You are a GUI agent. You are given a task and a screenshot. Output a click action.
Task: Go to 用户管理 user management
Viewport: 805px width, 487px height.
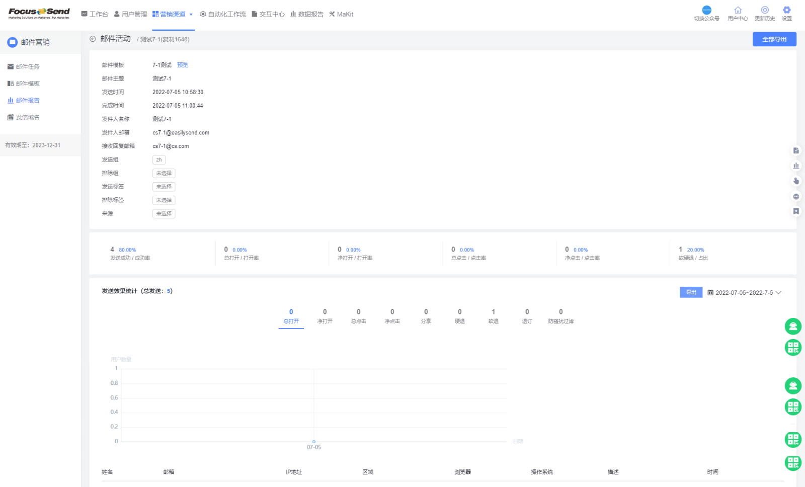coord(130,14)
